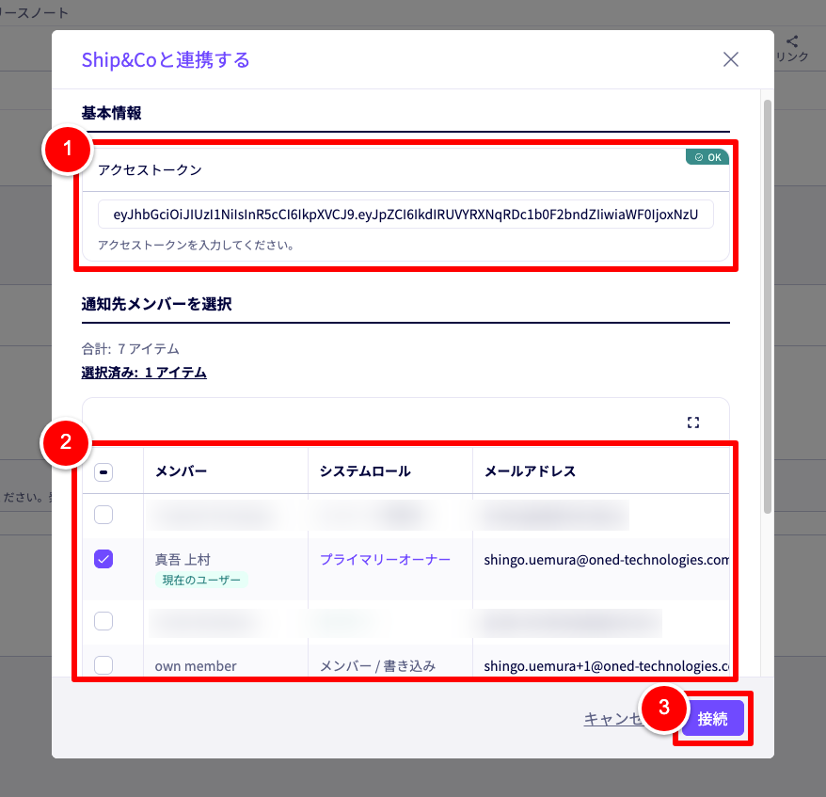Click the アクセストークンを入力してください hint text
Image resolution: width=826 pixels, height=797 pixels.
click(196, 245)
